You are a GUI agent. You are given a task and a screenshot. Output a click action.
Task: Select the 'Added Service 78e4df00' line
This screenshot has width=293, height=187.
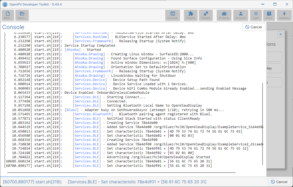click(134, 144)
